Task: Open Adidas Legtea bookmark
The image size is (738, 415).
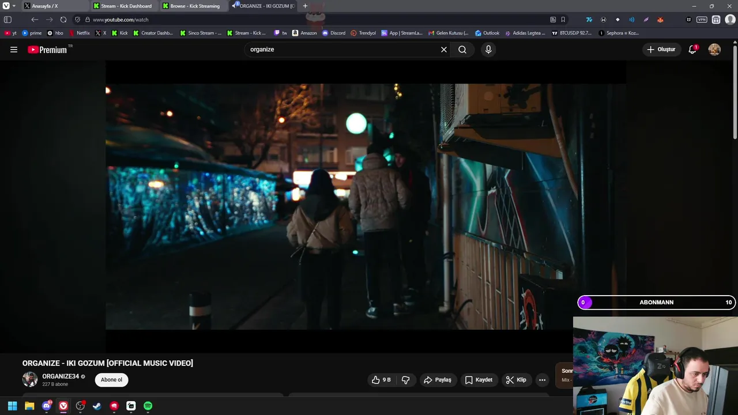Action: pyautogui.click(x=525, y=33)
